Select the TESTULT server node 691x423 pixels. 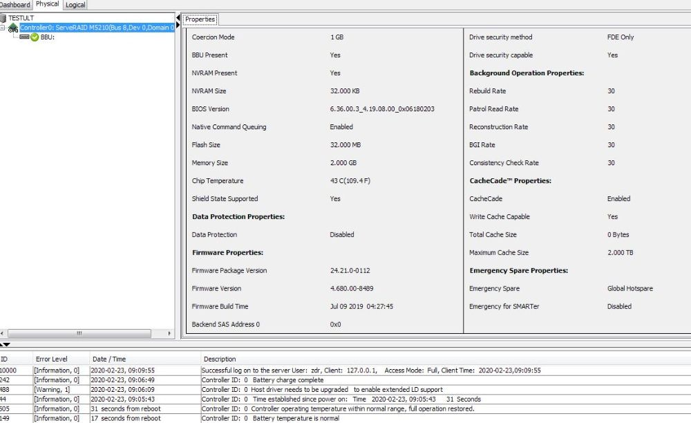[21, 18]
